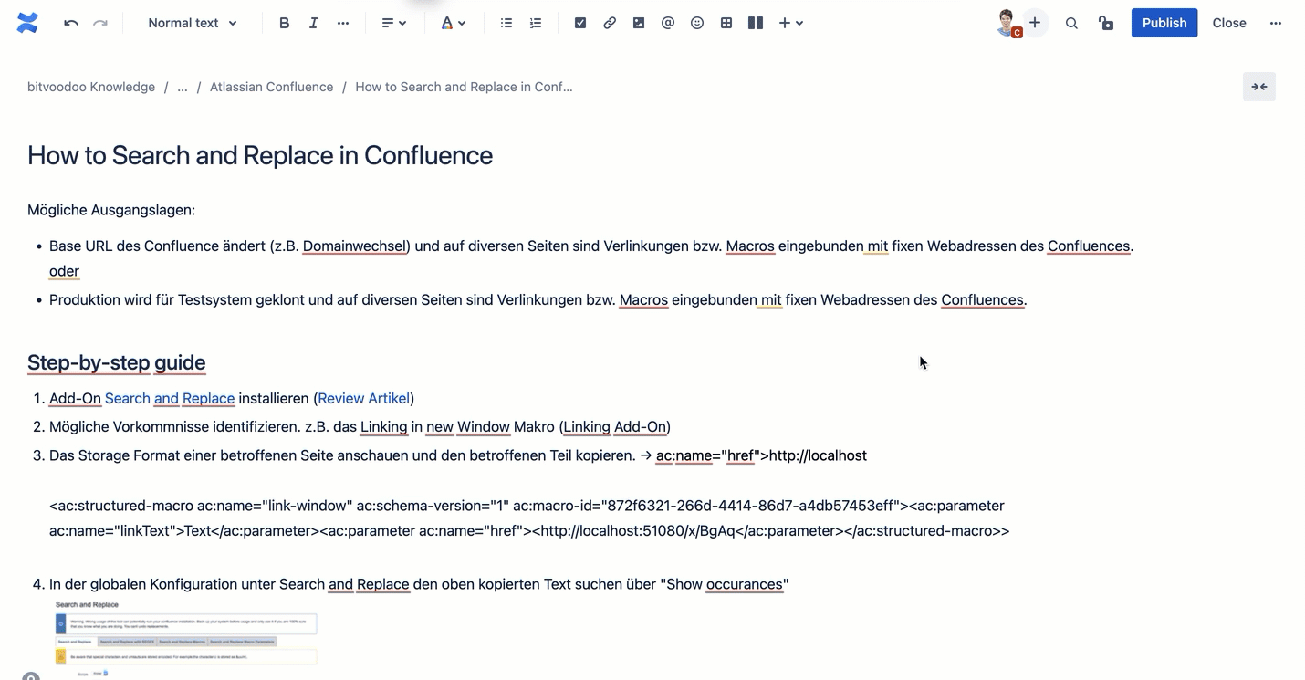Insert a bullet list
Image resolution: width=1305 pixels, height=680 pixels.
[506, 23]
